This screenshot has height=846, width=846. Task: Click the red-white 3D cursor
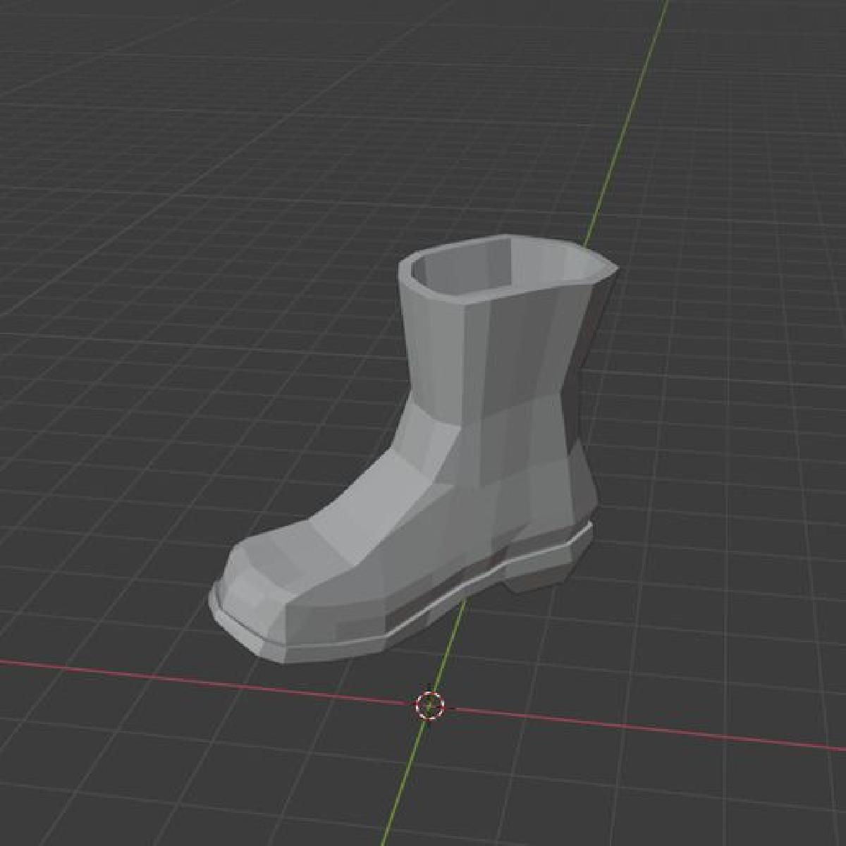pyautogui.click(x=430, y=705)
